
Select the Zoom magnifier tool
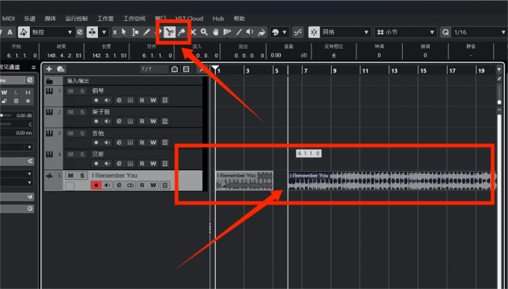coord(204,32)
